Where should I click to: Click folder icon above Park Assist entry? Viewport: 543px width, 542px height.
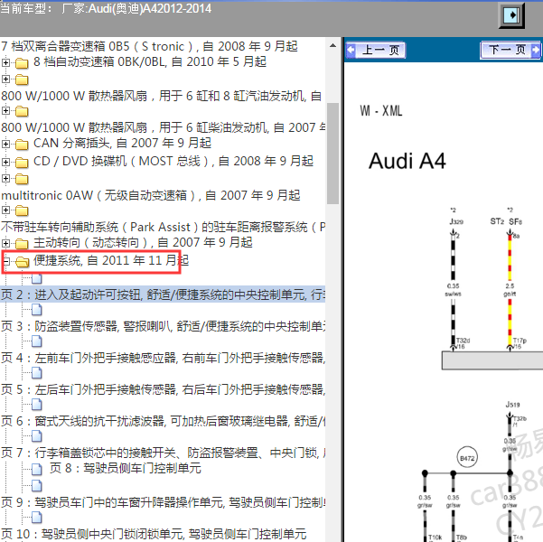click(22, 210)
